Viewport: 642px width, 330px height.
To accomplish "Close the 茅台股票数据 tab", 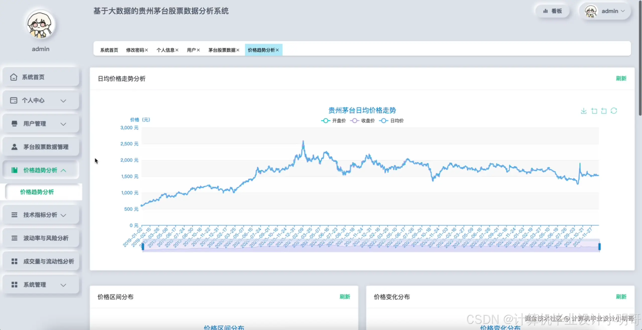I will click(238, 50).
